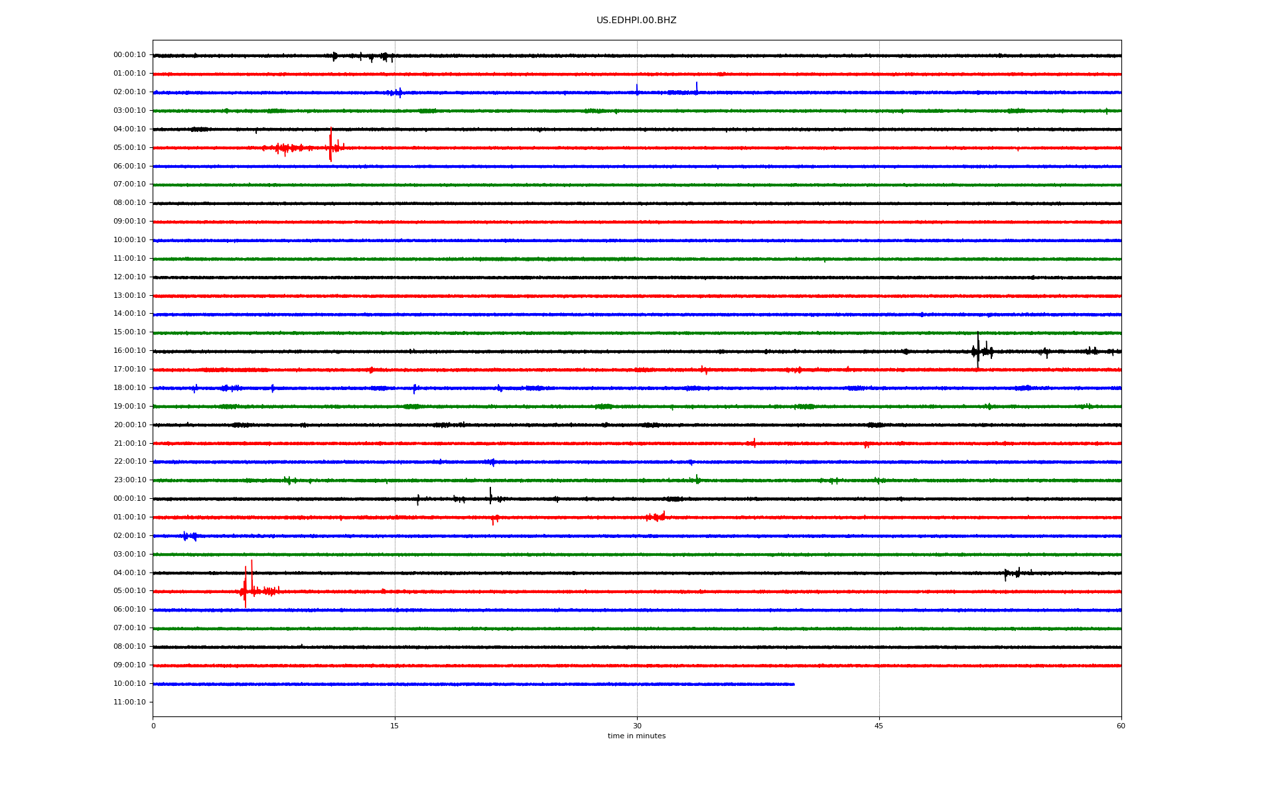
Task: Select the 16:00:10 time label
Action: coord(129,351)
